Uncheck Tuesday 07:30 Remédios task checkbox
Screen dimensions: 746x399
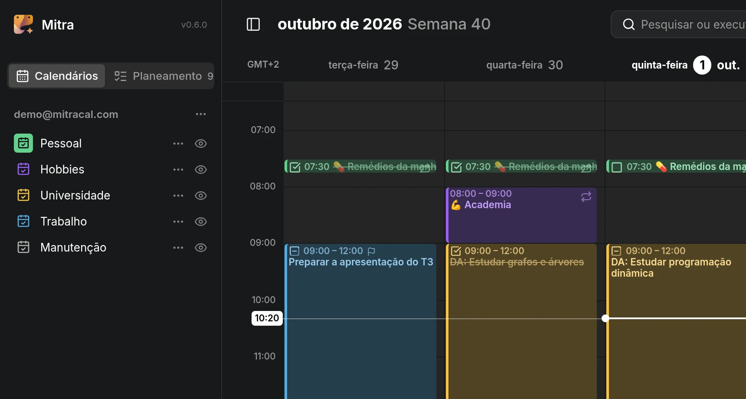pyautogui.click(x=295, y=167)
